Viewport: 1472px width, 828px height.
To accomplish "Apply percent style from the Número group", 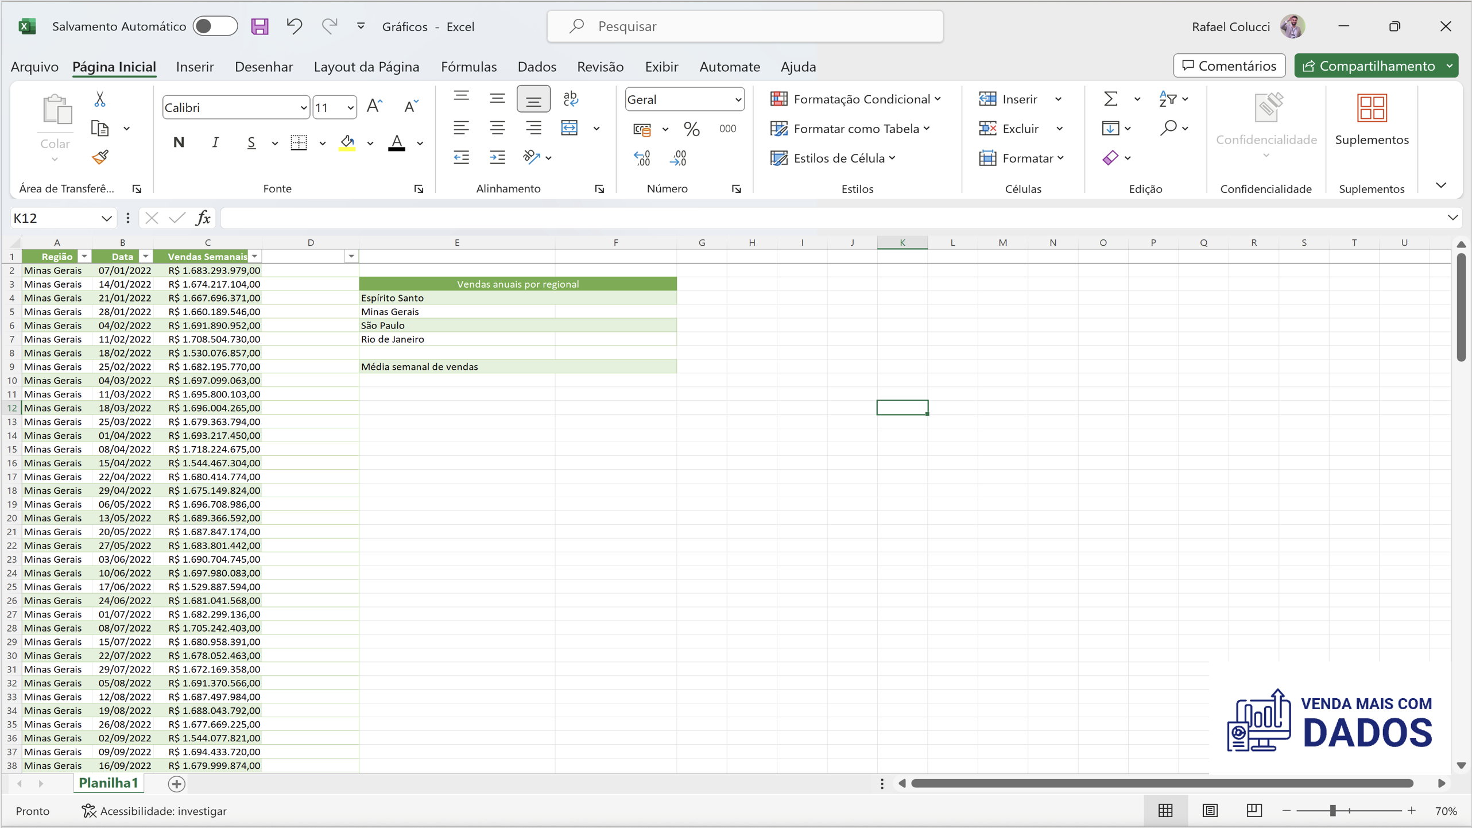I will pos(691,129).
